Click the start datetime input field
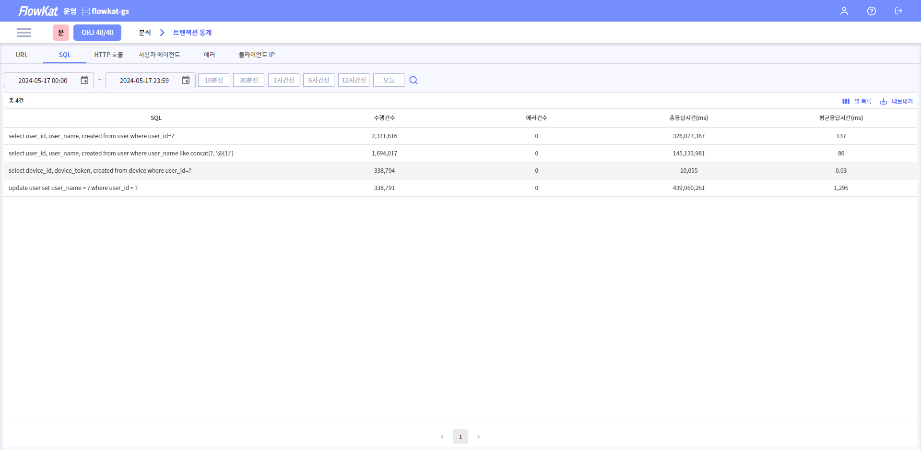 [43, 81]
